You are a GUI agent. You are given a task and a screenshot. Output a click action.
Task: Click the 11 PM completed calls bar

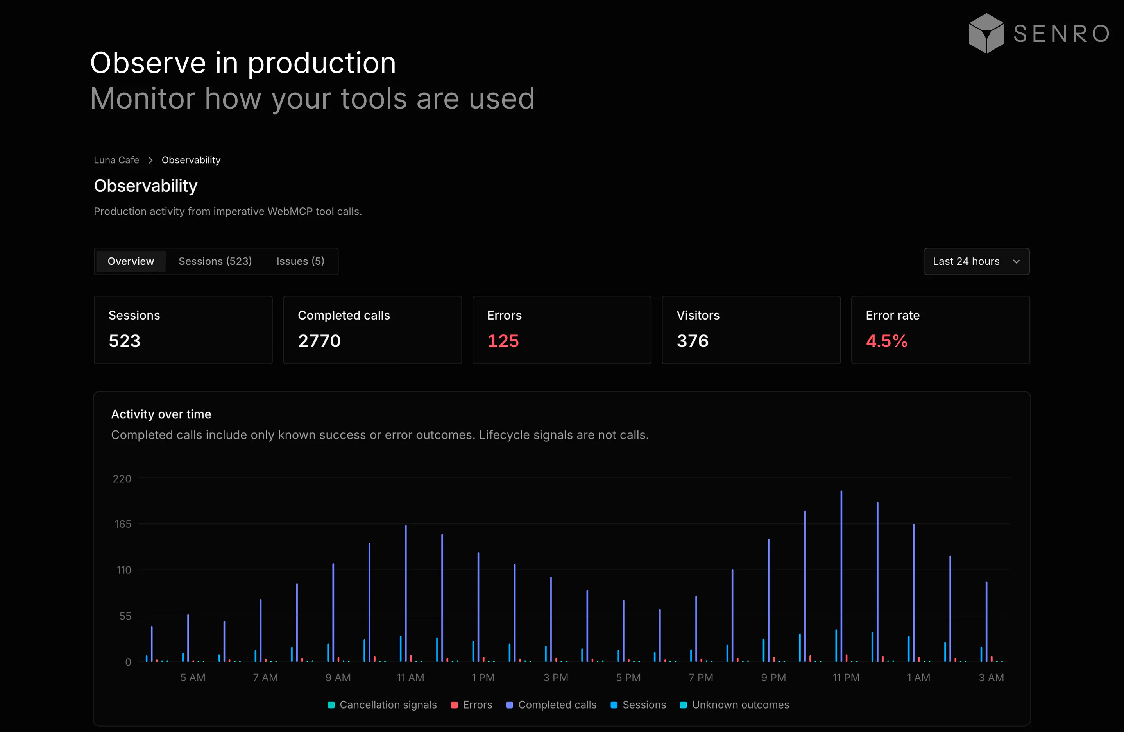pos(841,576)
